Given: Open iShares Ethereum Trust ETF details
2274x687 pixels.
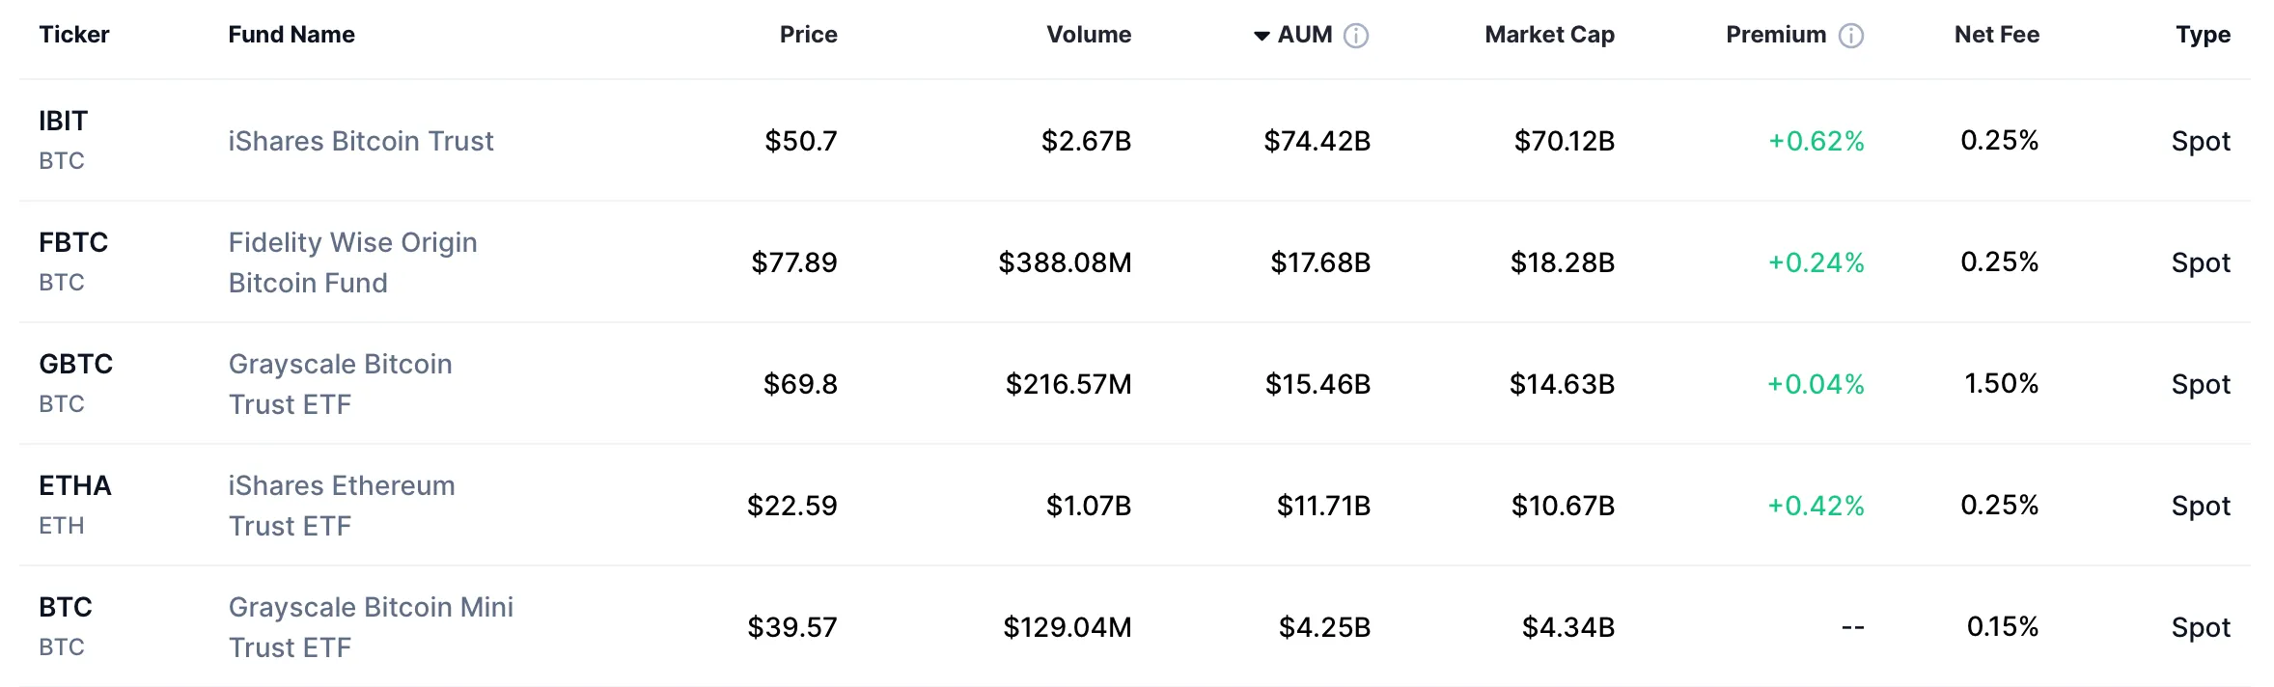Looking at the screenshot, I should (340, 506).
